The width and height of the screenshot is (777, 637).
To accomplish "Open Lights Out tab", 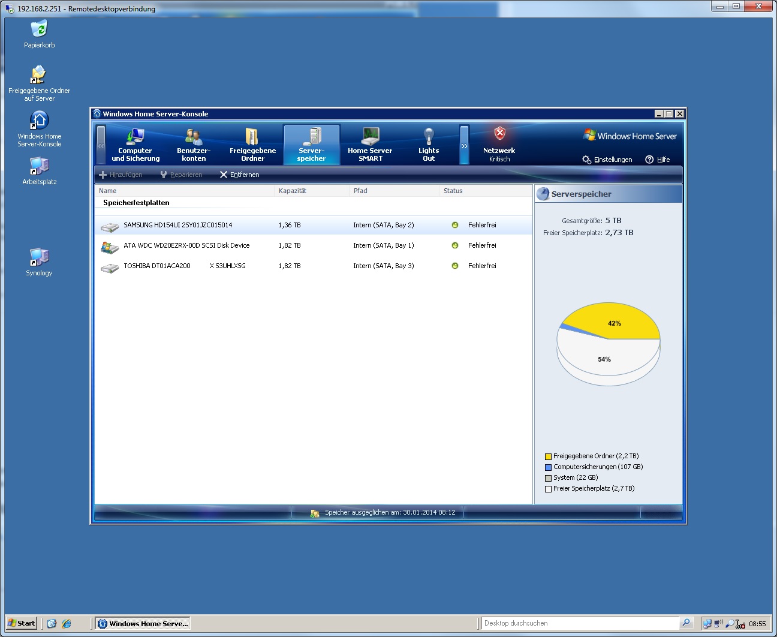I will click(429, 145).
